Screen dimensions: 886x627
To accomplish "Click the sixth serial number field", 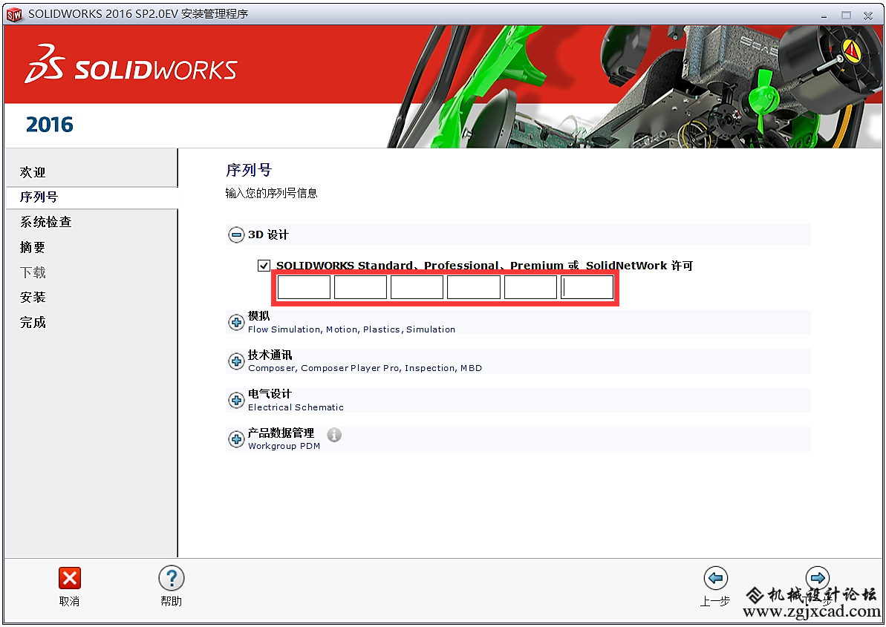I will pyautogui.click(x=587, y=287).
